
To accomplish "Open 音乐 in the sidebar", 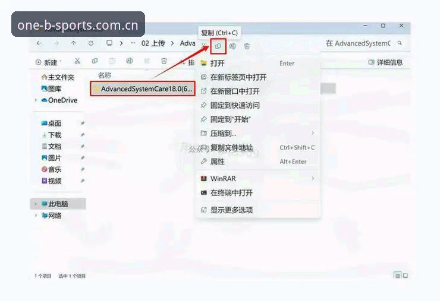I will pos(51,169).
